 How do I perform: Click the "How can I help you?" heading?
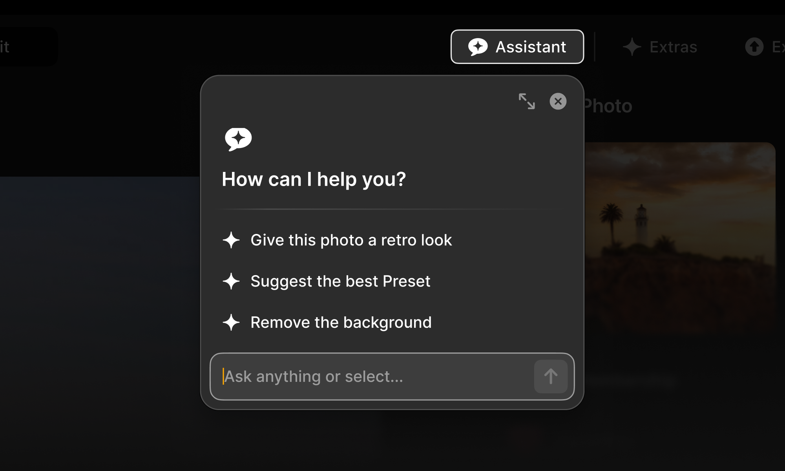click(314, 179)
